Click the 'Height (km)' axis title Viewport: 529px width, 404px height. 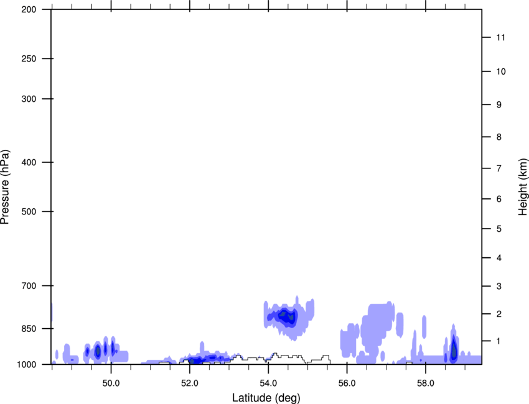523,187
